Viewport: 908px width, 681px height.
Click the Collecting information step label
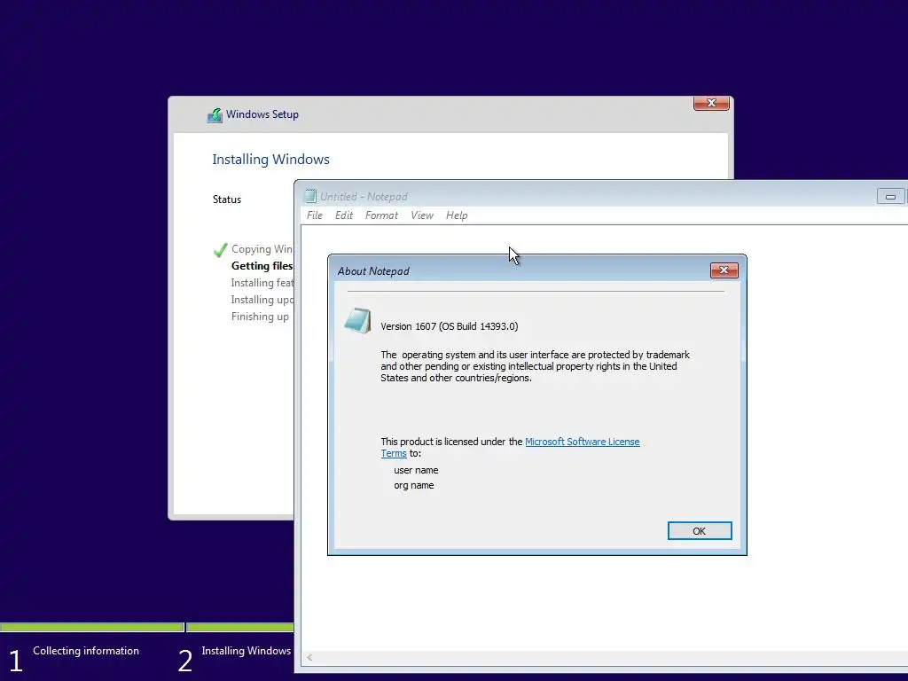(86, 651)
